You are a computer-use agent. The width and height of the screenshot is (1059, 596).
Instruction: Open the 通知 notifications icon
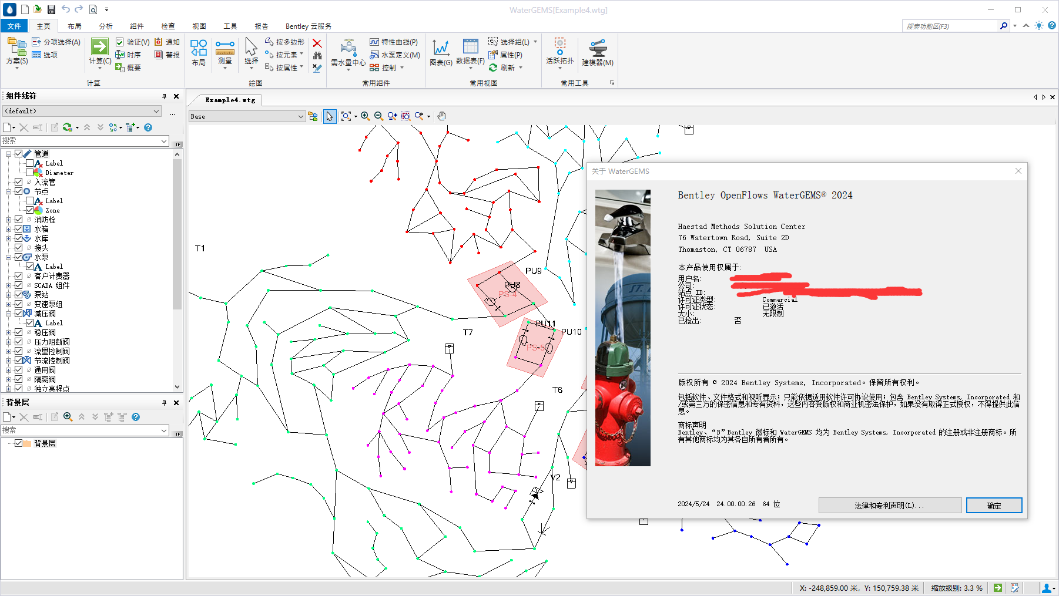pos(159,42)
